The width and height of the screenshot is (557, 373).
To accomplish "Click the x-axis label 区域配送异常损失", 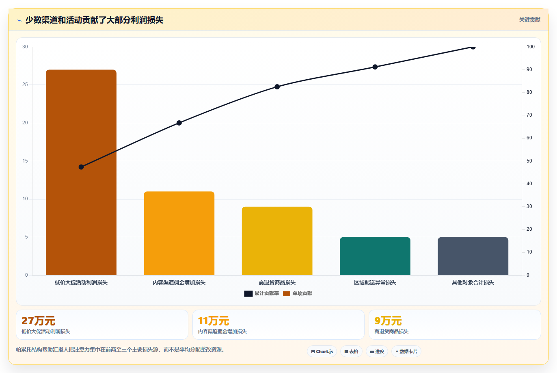I will pyautogui.click(x=375, y=282).
